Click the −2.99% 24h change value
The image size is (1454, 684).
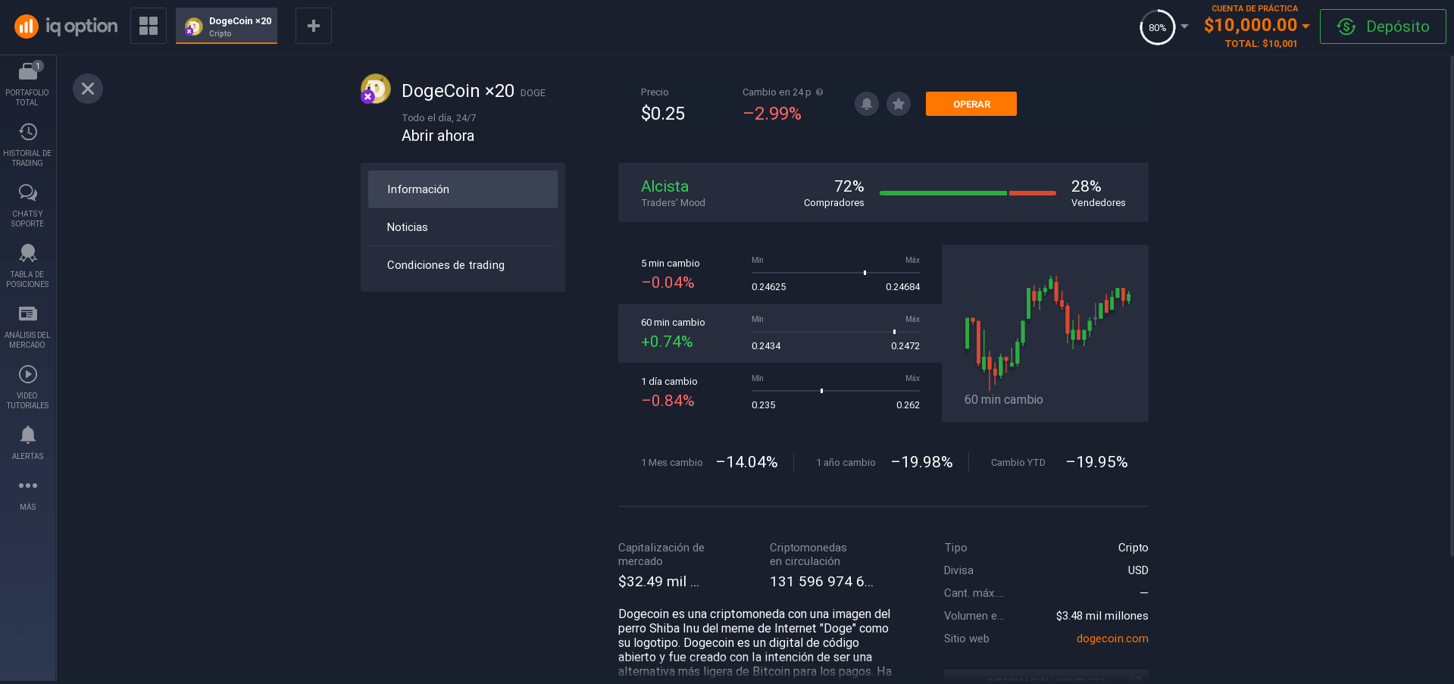coord(772,114)
